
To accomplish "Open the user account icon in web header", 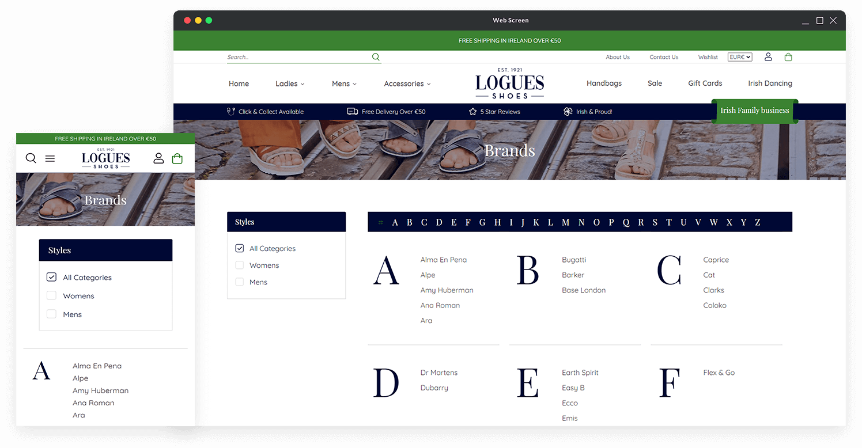I will pos(768,57).
